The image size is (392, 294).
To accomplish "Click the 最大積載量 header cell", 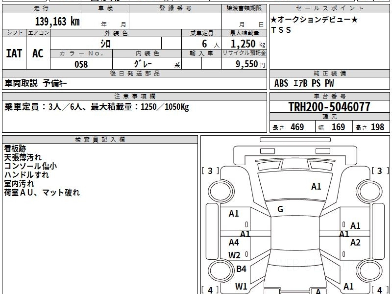I will point(244,33).
